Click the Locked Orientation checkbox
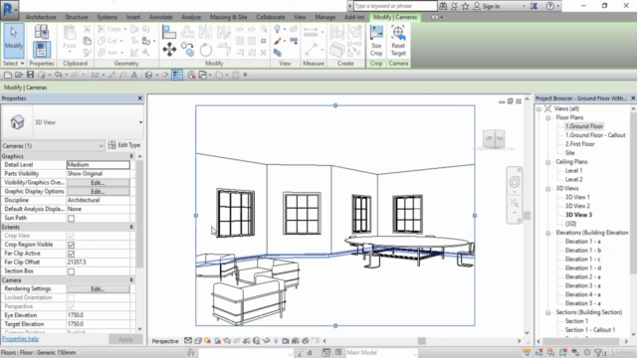 71,298
